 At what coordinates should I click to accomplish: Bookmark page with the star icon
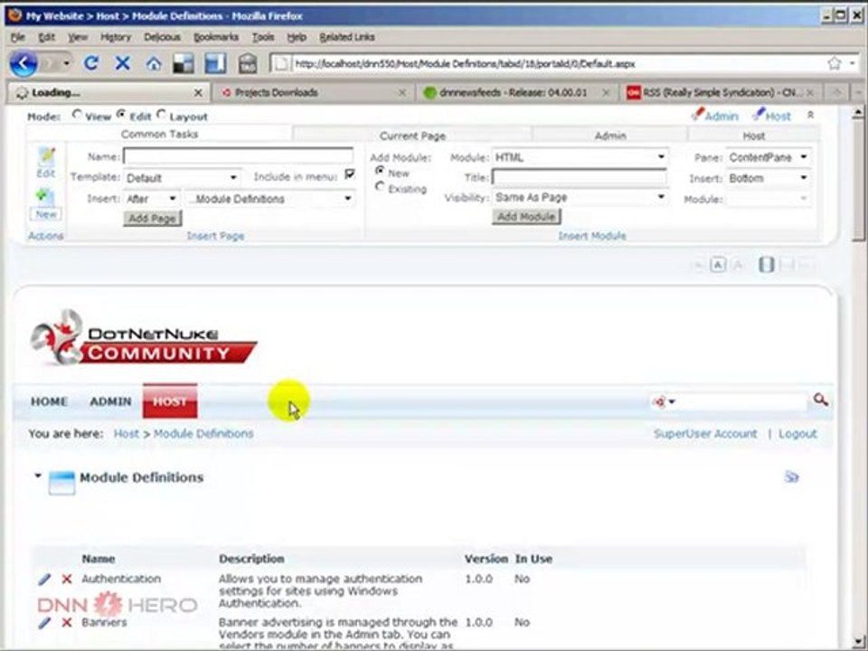[x=835, y=63]
